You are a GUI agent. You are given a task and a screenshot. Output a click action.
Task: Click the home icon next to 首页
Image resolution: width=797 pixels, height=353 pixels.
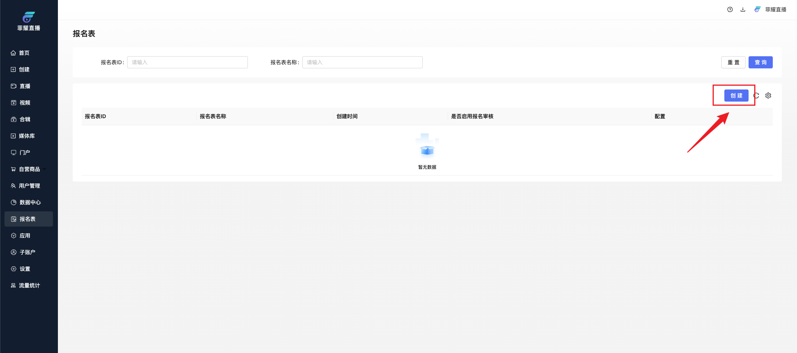click(13, 53)
